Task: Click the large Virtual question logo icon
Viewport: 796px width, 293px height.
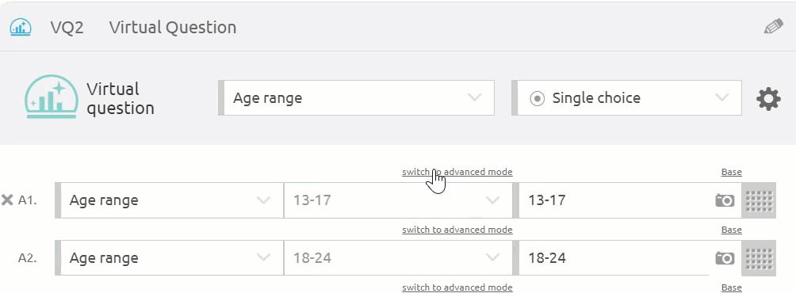Action: click(52, 97)
